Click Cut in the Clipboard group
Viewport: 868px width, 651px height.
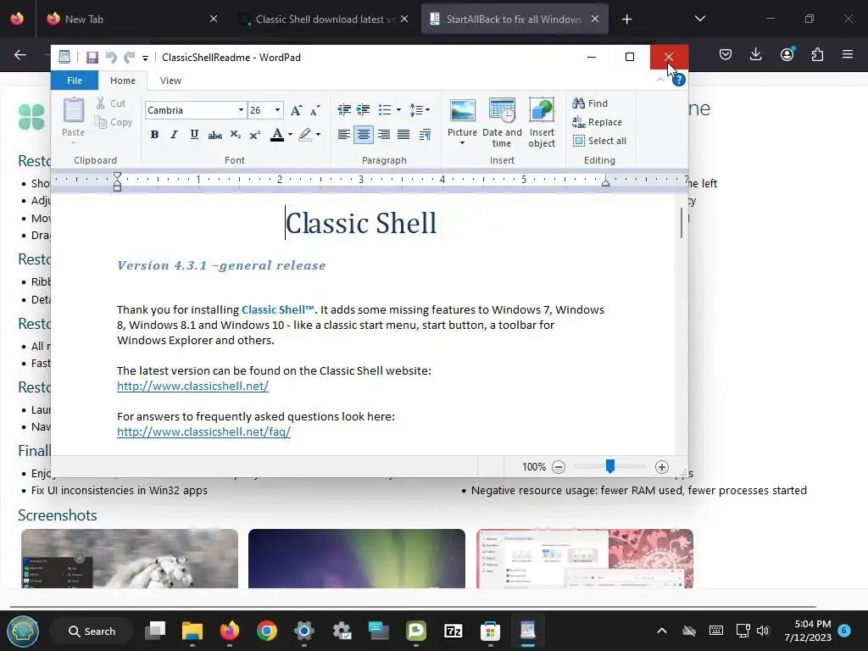click(x=111, y=103)
